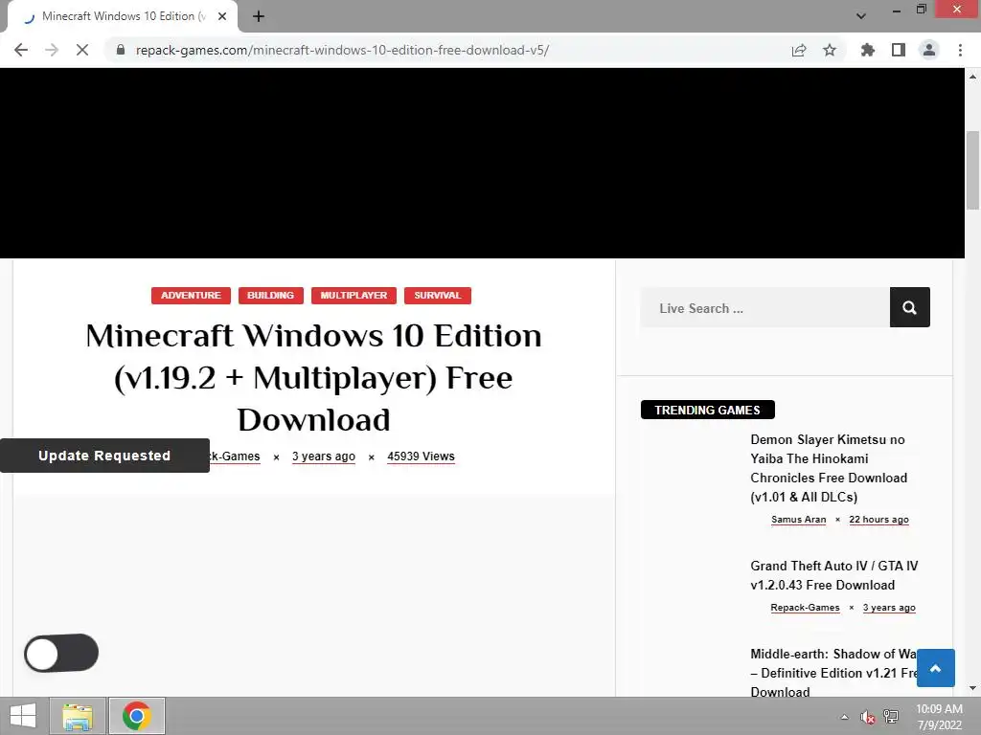981x735 pixels.
Task: Click the Live Search input field
Action: tap(764, 307)
